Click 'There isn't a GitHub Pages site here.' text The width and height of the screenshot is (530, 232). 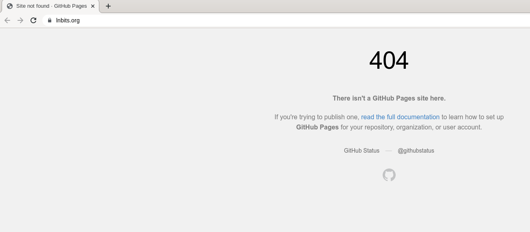(x=389, y=98)
